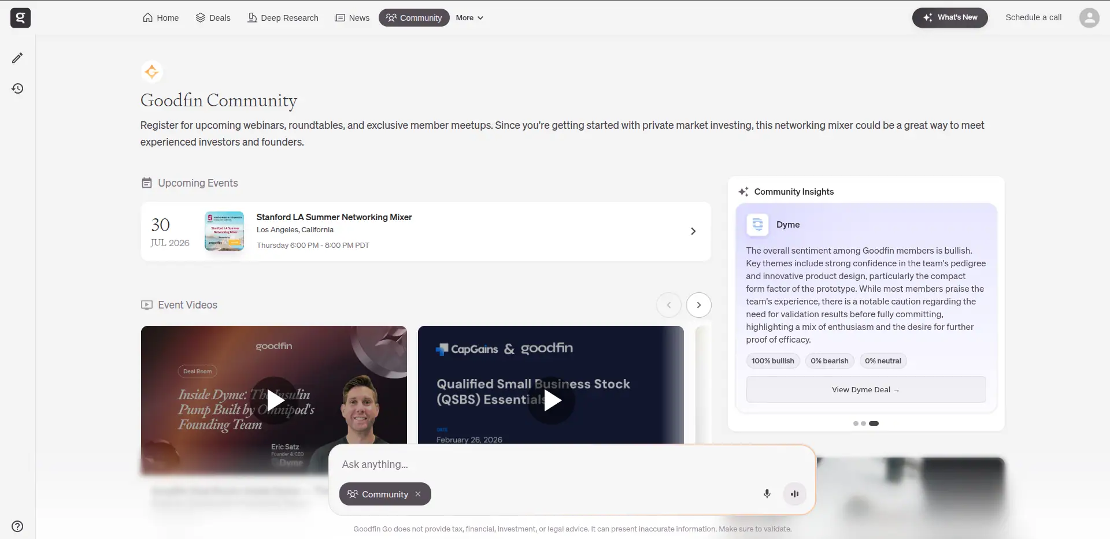Image resolution: width=1110 pixels, height=539 pixels.
Task: Play the QSBS Essentials video
Action: coord(552,400)
